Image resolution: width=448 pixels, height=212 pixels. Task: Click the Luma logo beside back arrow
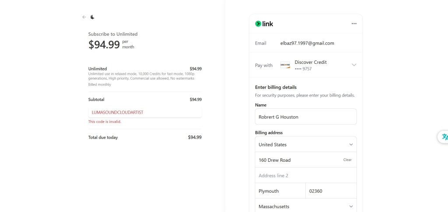coord(92,17)
